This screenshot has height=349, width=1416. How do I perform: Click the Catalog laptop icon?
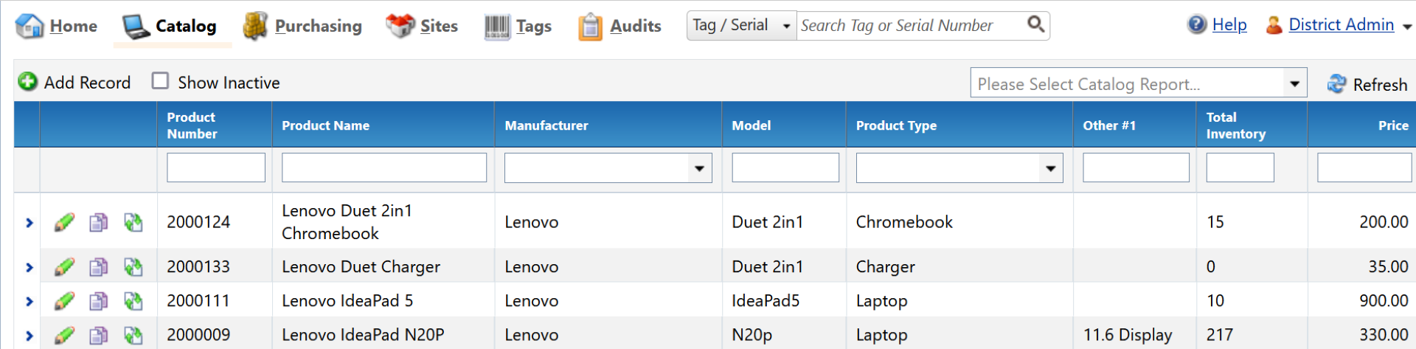pos(136,27)
